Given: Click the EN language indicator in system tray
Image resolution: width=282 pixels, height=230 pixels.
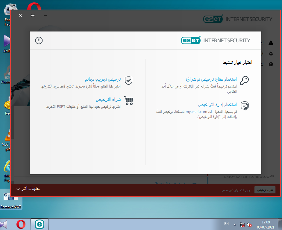Looking at the screenshot, I should click(x=226, y=224).
